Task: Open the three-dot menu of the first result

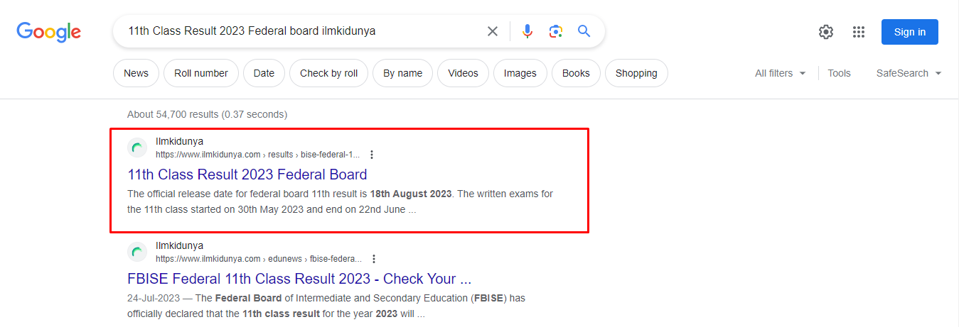Action: [x=372, y=155]
